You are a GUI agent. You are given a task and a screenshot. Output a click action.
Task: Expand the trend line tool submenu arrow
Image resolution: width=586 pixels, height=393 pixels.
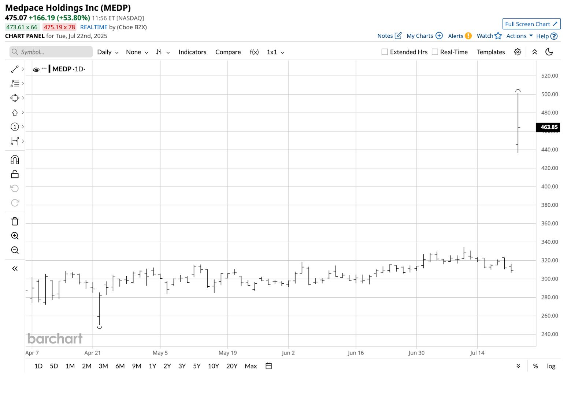click(x=23, y=69)
